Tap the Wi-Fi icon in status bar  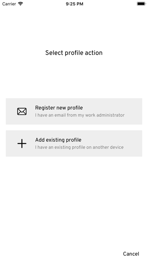tap(20, 4)
